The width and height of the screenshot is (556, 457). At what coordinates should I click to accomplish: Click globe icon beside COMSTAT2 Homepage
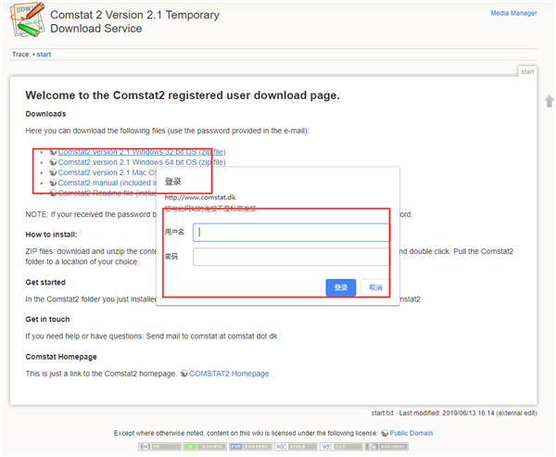point(184,374)
